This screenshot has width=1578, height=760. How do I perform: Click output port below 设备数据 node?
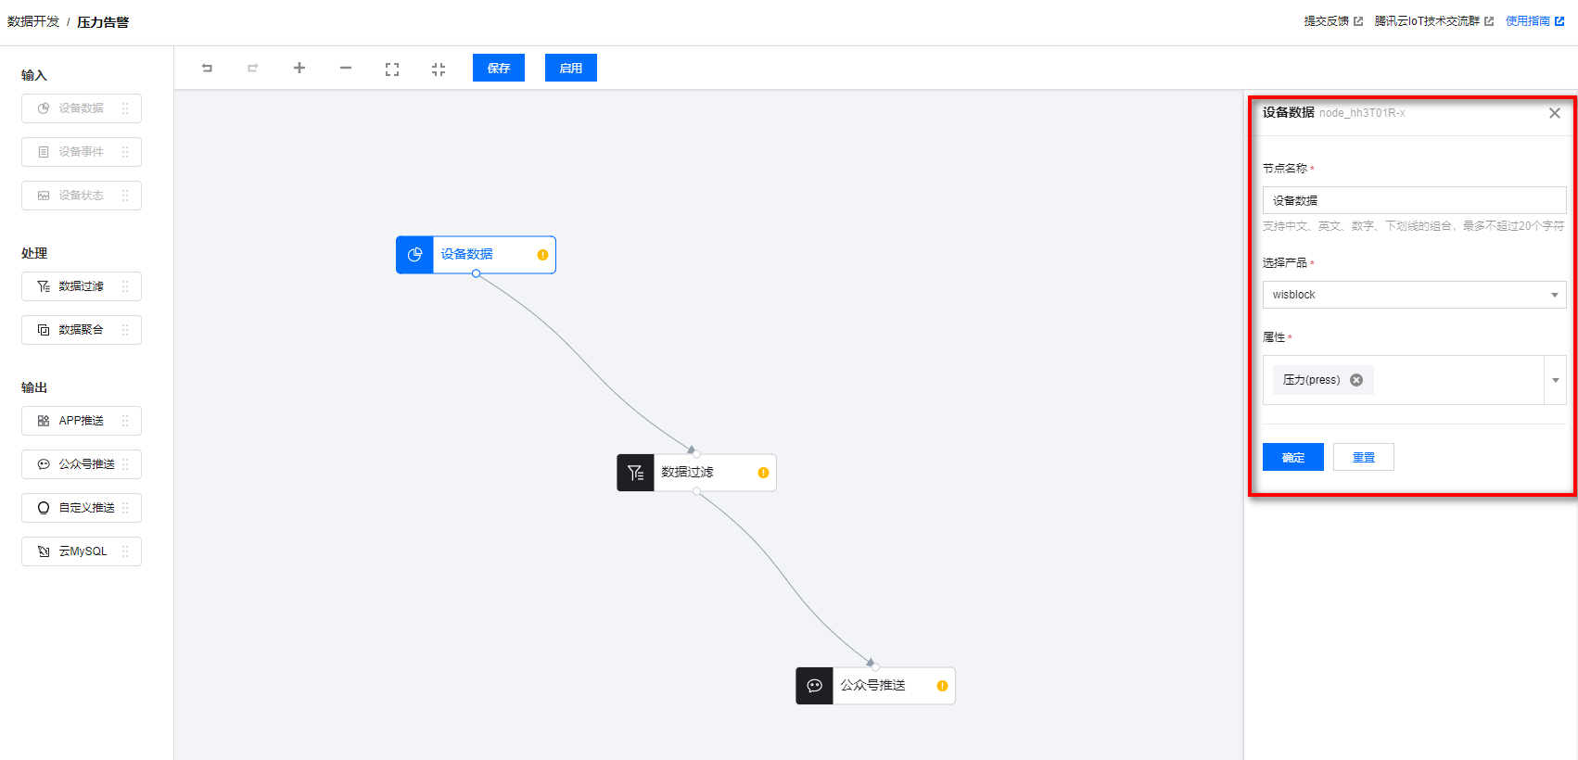476,273
